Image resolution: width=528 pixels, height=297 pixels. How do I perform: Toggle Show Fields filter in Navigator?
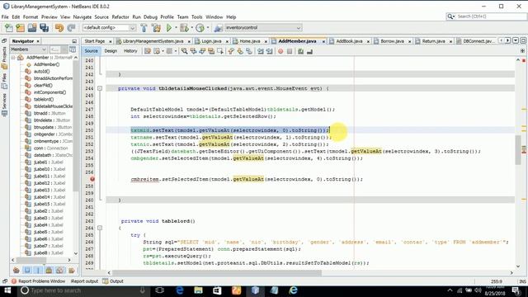coord(27,270)
